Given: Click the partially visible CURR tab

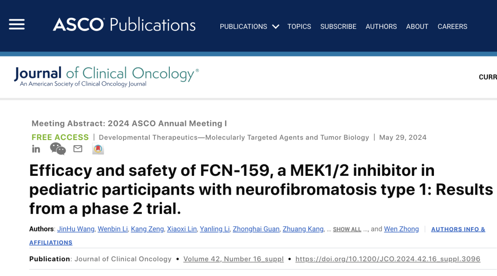Looking at the screenshot, I should click(488, 77).
